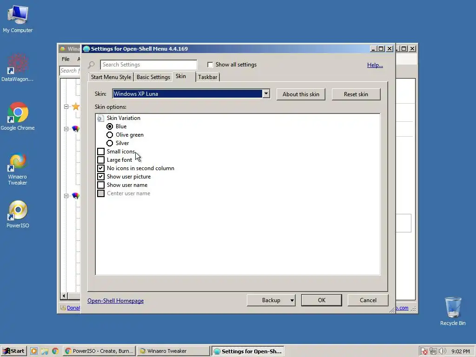Click the media player quick launch icon
476x357 pixels.
33,351
